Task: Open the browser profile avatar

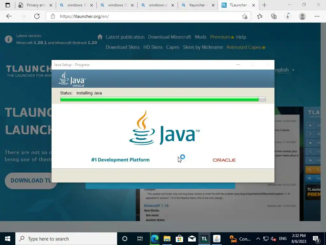Action: (x=302, y=16)
